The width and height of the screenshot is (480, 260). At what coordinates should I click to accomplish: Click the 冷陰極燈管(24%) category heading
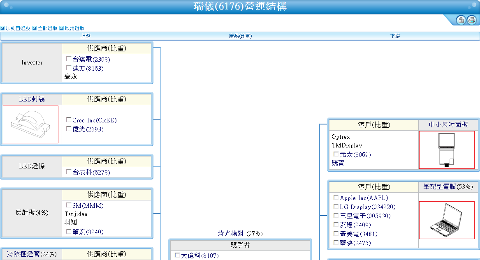coord(32,254)
